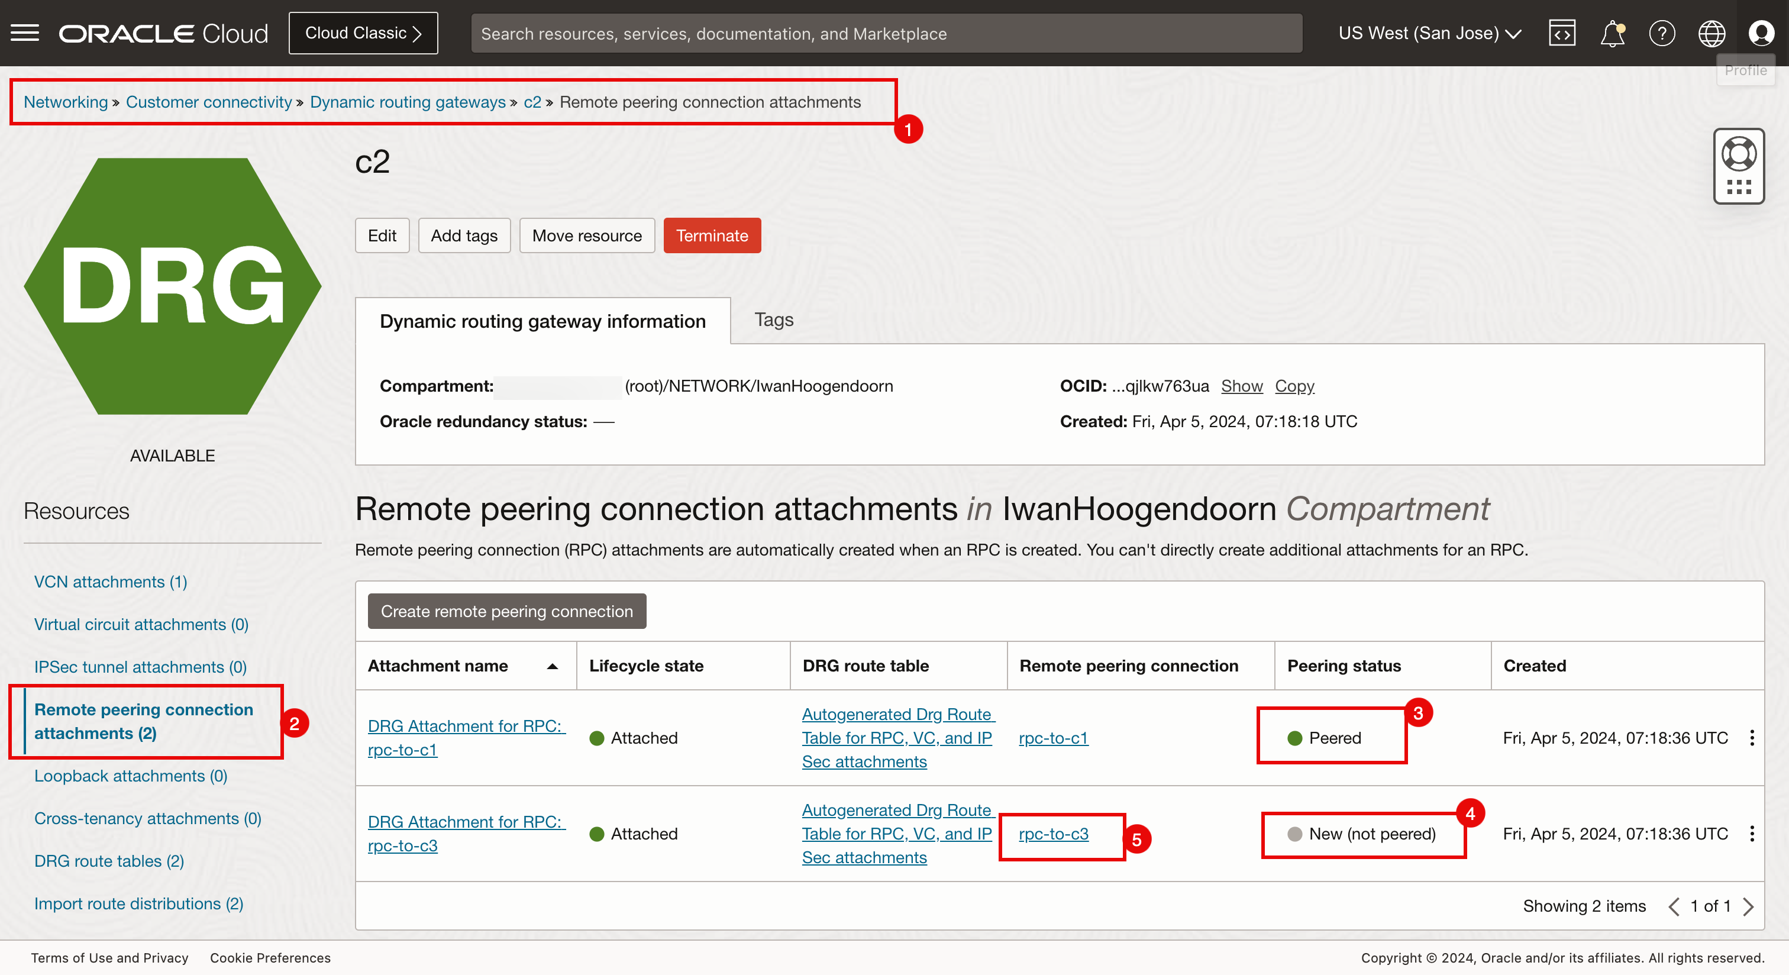Sort by Attachment name column arrow
This screenshot has height=975, width=1789.
pyautogui.click(x=552, y=666)
